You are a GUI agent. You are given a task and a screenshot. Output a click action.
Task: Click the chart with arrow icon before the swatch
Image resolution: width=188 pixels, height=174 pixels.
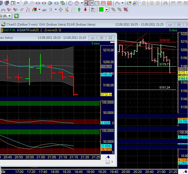93,9
